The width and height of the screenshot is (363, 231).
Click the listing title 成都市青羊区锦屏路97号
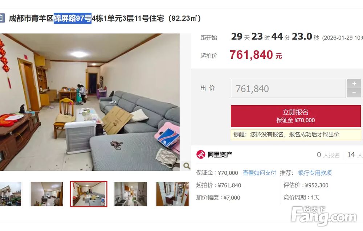point(50,18)
